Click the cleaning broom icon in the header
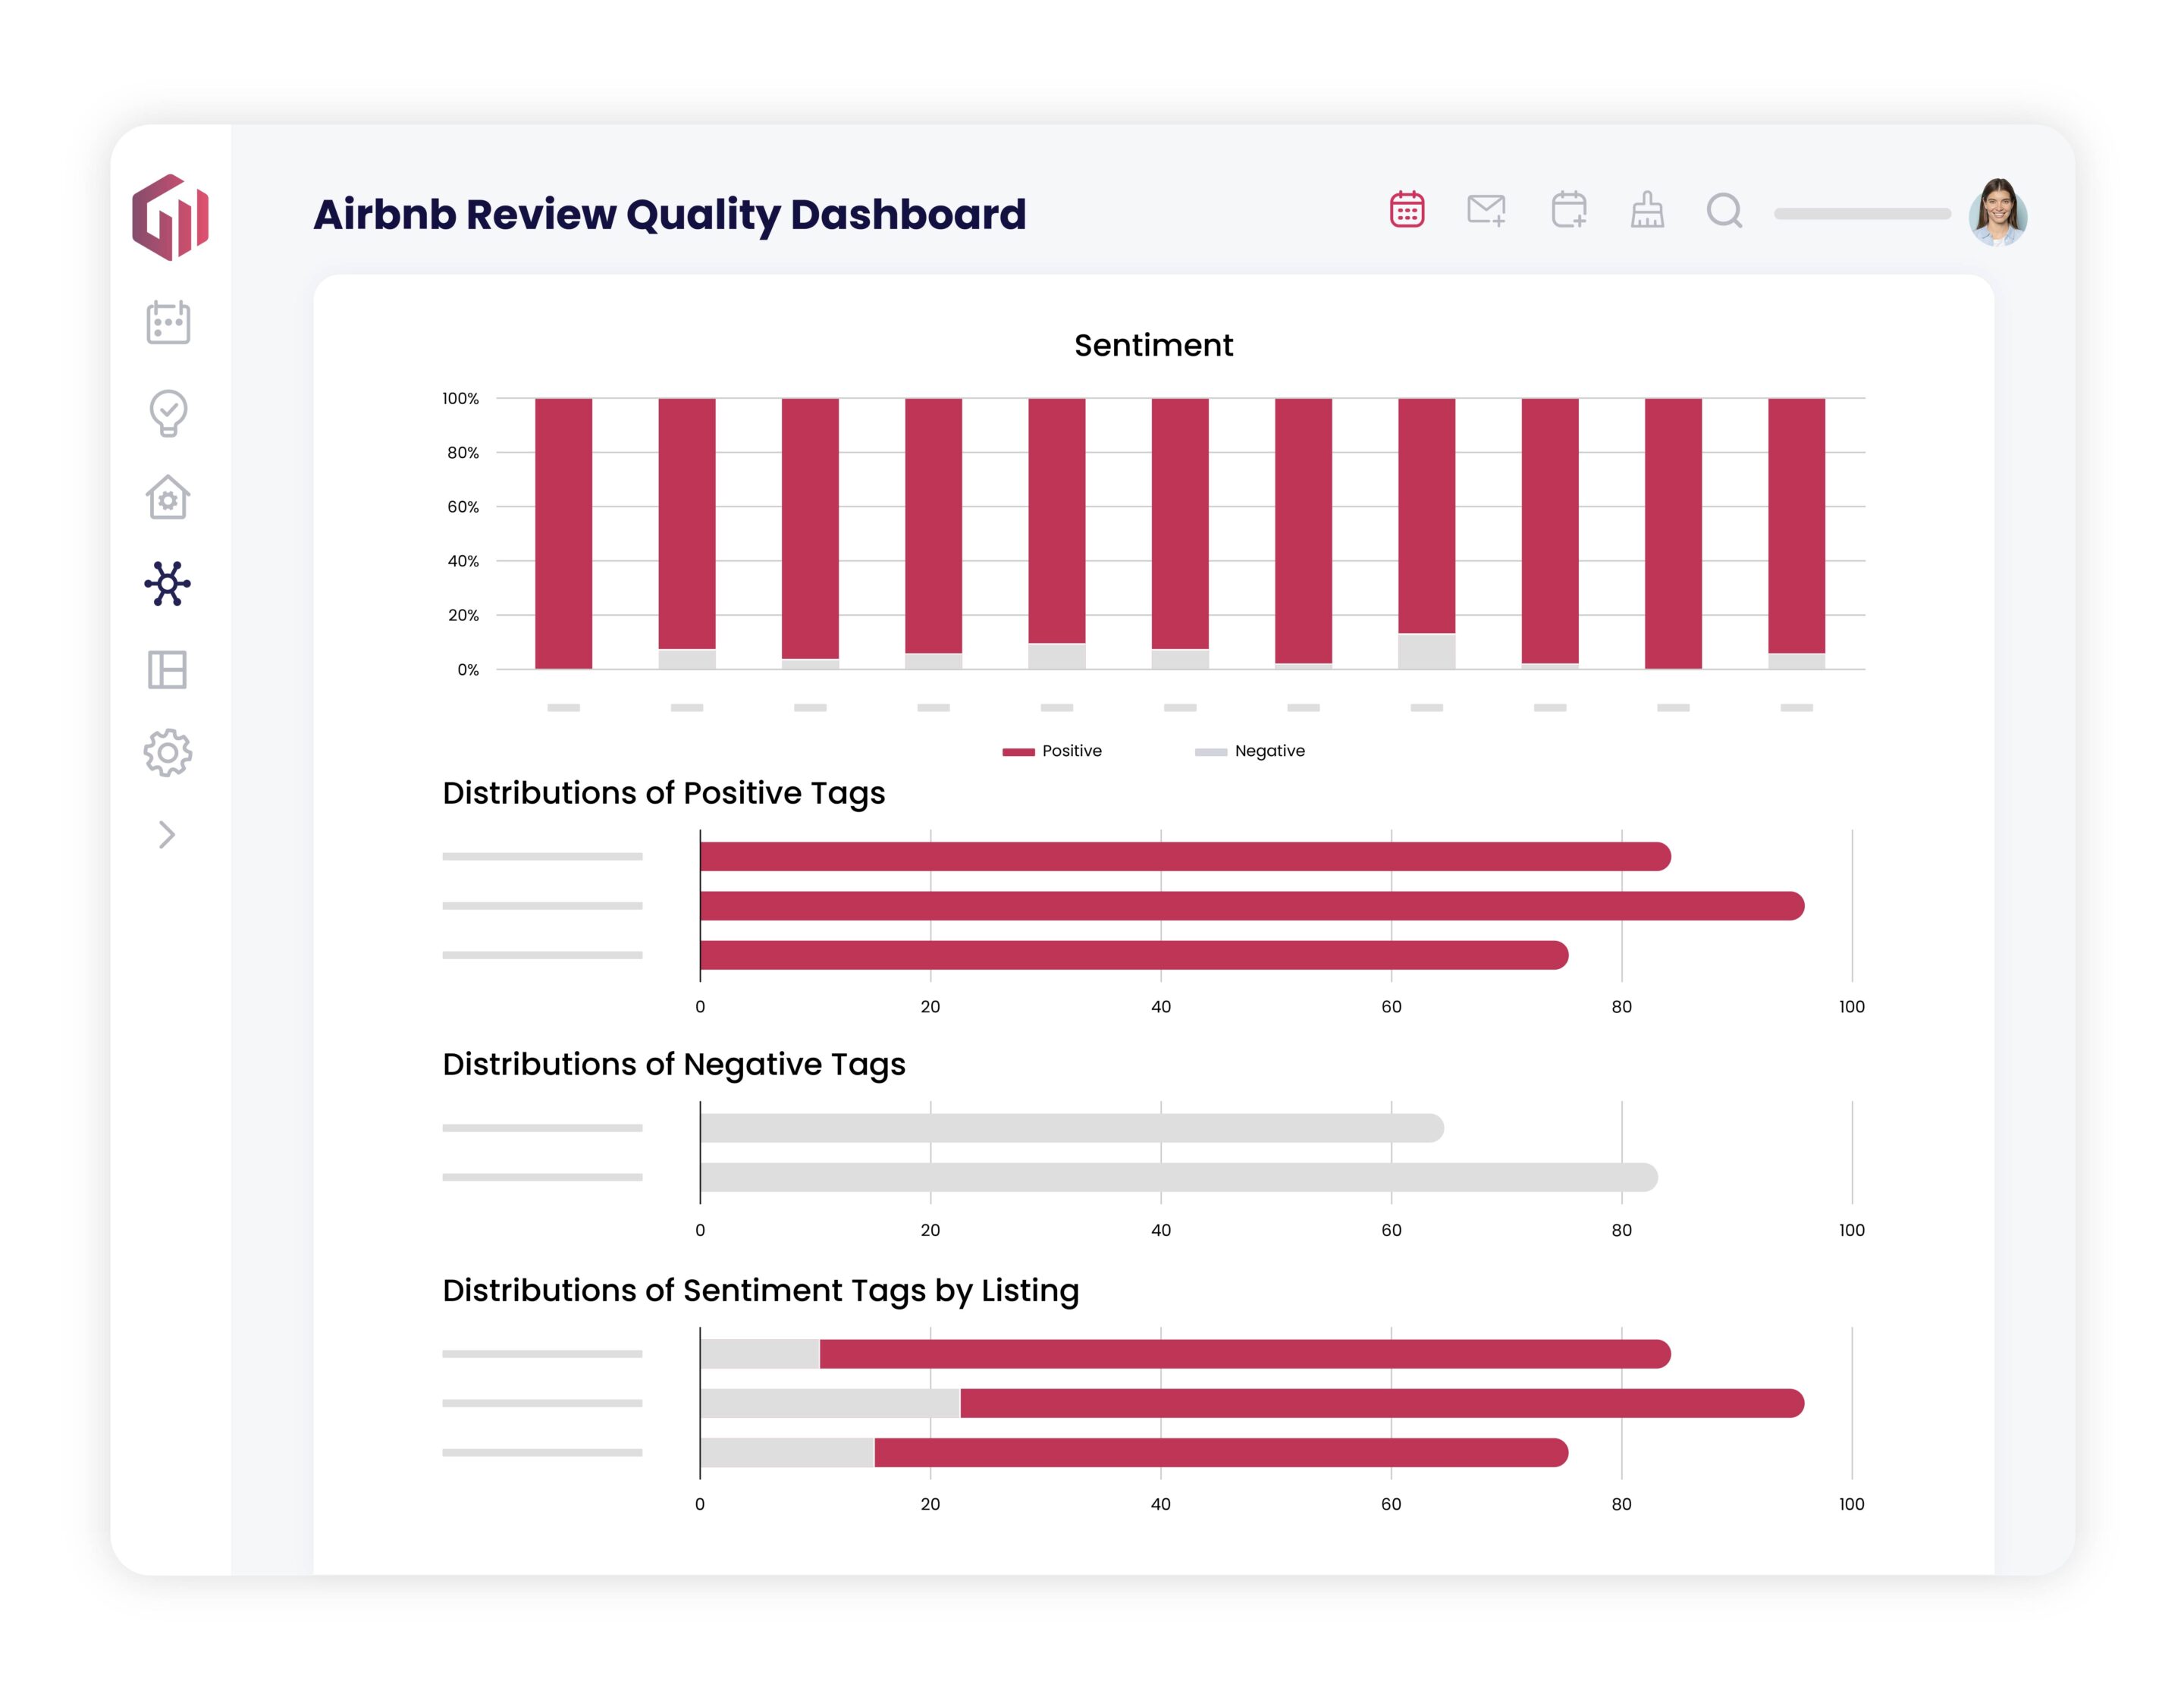Viewport: 2184px width, 1700px height. coord(1647,209)
